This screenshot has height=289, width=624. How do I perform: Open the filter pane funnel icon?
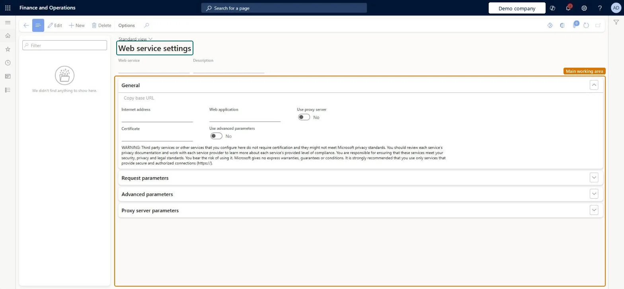[616, 23]
